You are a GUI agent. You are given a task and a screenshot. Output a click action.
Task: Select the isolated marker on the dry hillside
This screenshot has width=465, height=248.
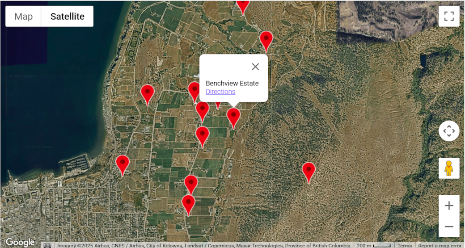[x=309, y=173]
